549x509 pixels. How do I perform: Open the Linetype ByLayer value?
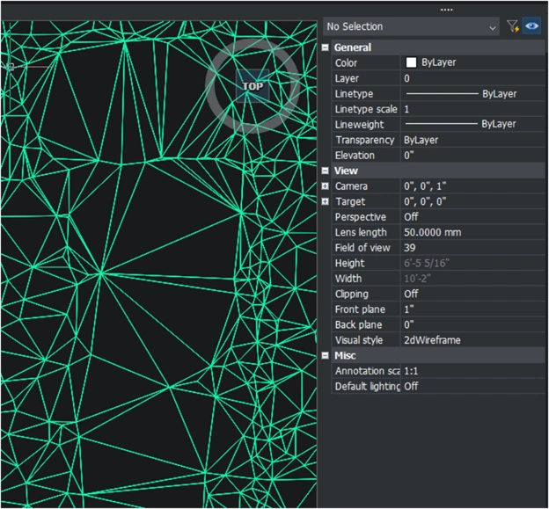pyautogui.click(x=472, y=94)
